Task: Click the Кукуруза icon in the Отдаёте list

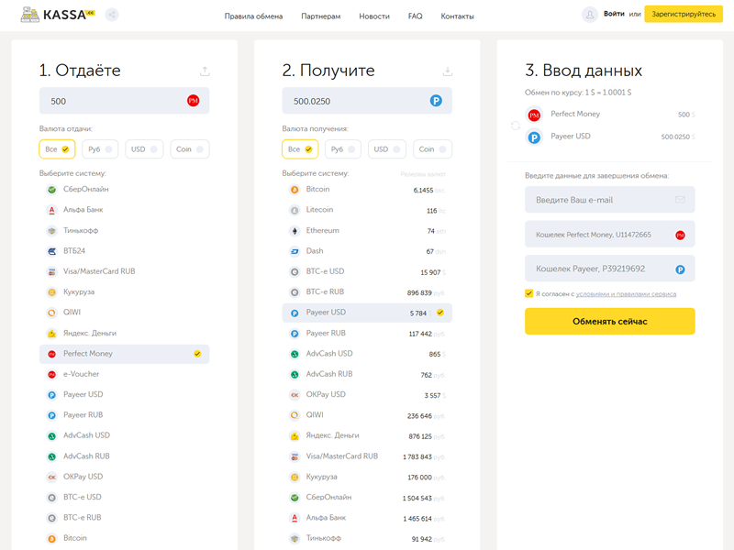Action: (52, 292)
